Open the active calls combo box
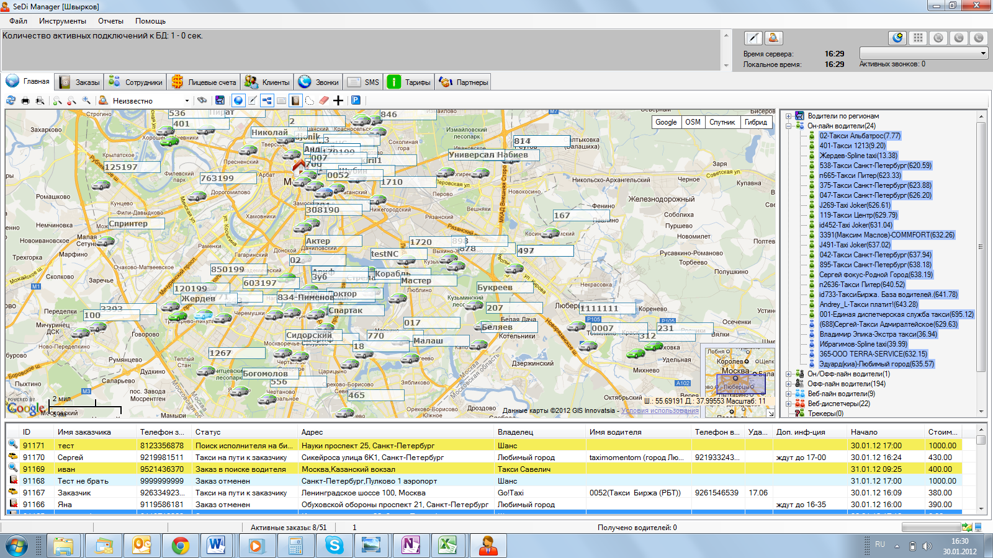993x558 pixels. pyautogui.click(x=923, y=53)
